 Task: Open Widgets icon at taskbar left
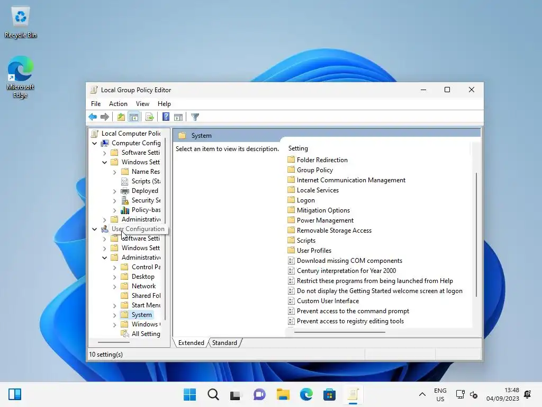[15, 394]
